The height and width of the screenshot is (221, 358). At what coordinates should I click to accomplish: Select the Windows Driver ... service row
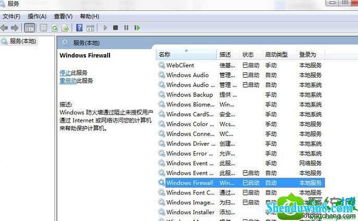pyautogui.click(x=241, y=144)
